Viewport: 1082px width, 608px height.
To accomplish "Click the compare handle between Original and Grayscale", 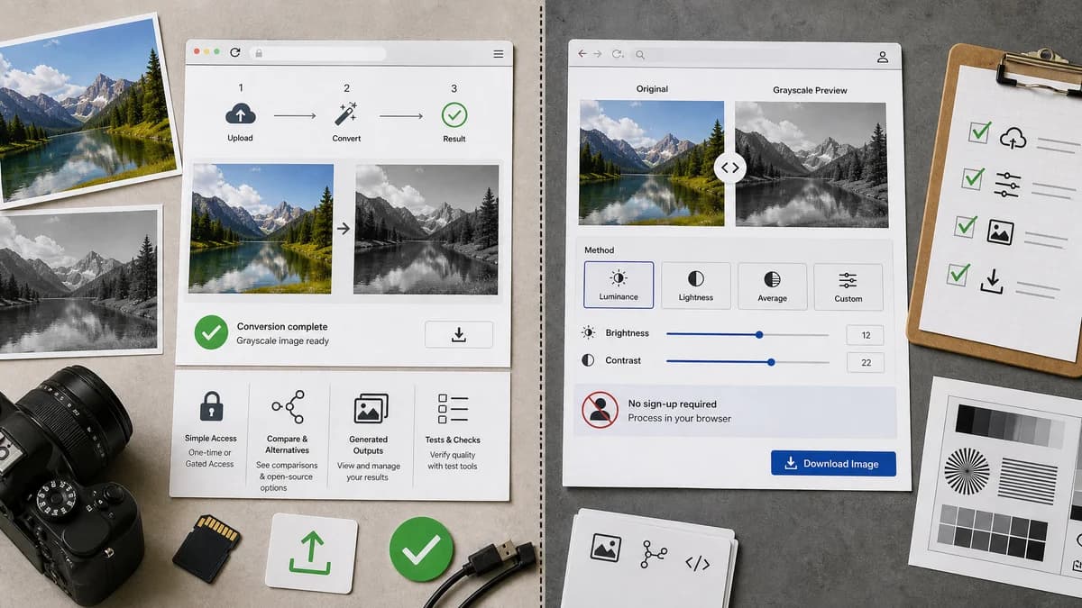I will tap(729, 167).
